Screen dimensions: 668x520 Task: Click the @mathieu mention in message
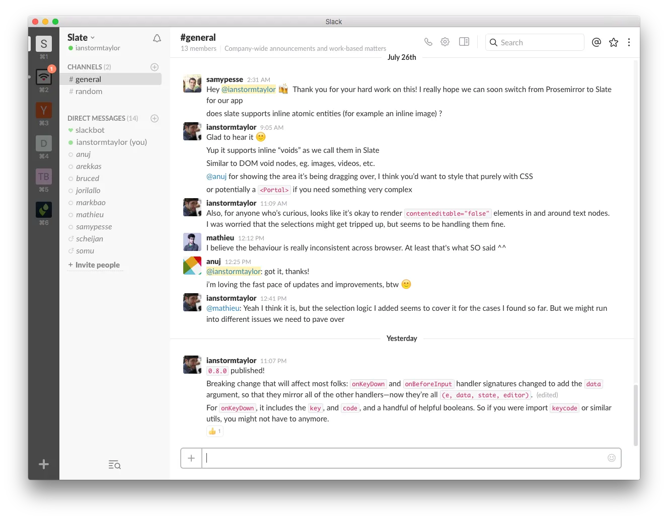click(x=223, y=308)
